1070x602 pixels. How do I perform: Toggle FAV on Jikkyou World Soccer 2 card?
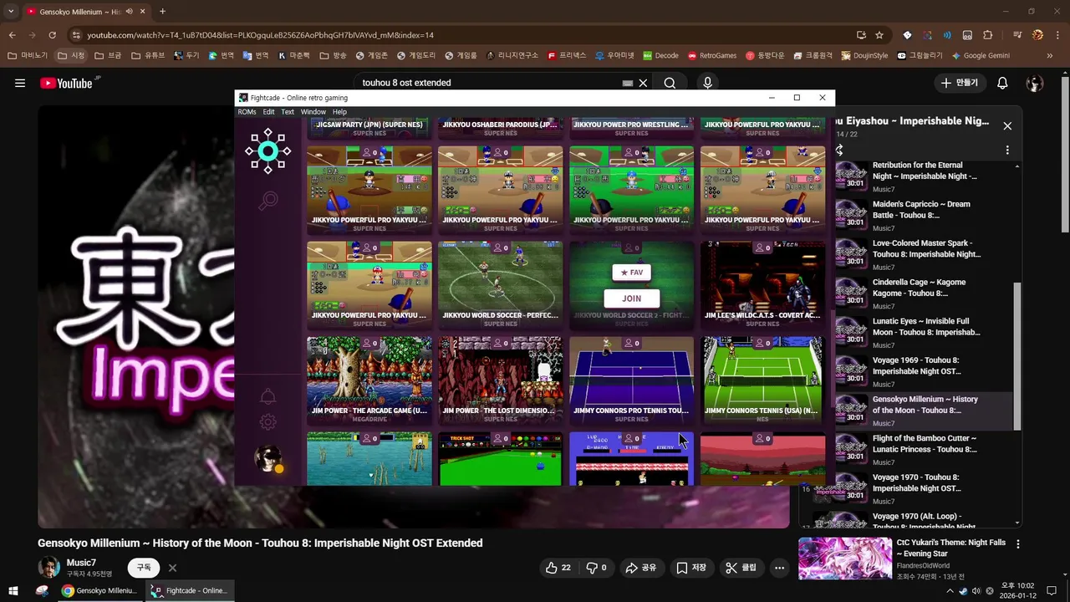tap(631, 273)
